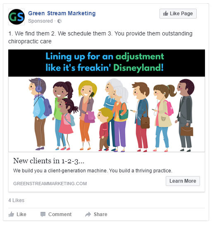Click the GREENSTREAMMARKETING.COM link
Image resolution: width=212 pixels, height=226 pixels.
point(50,184)
